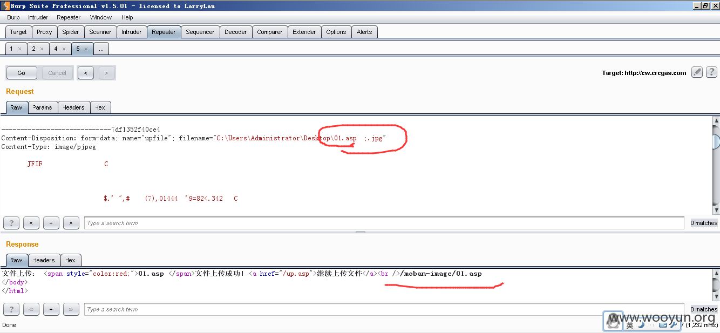This screenshot has width=720, height=333.
Task: Focus the request search term field
Action: point(384,223)
